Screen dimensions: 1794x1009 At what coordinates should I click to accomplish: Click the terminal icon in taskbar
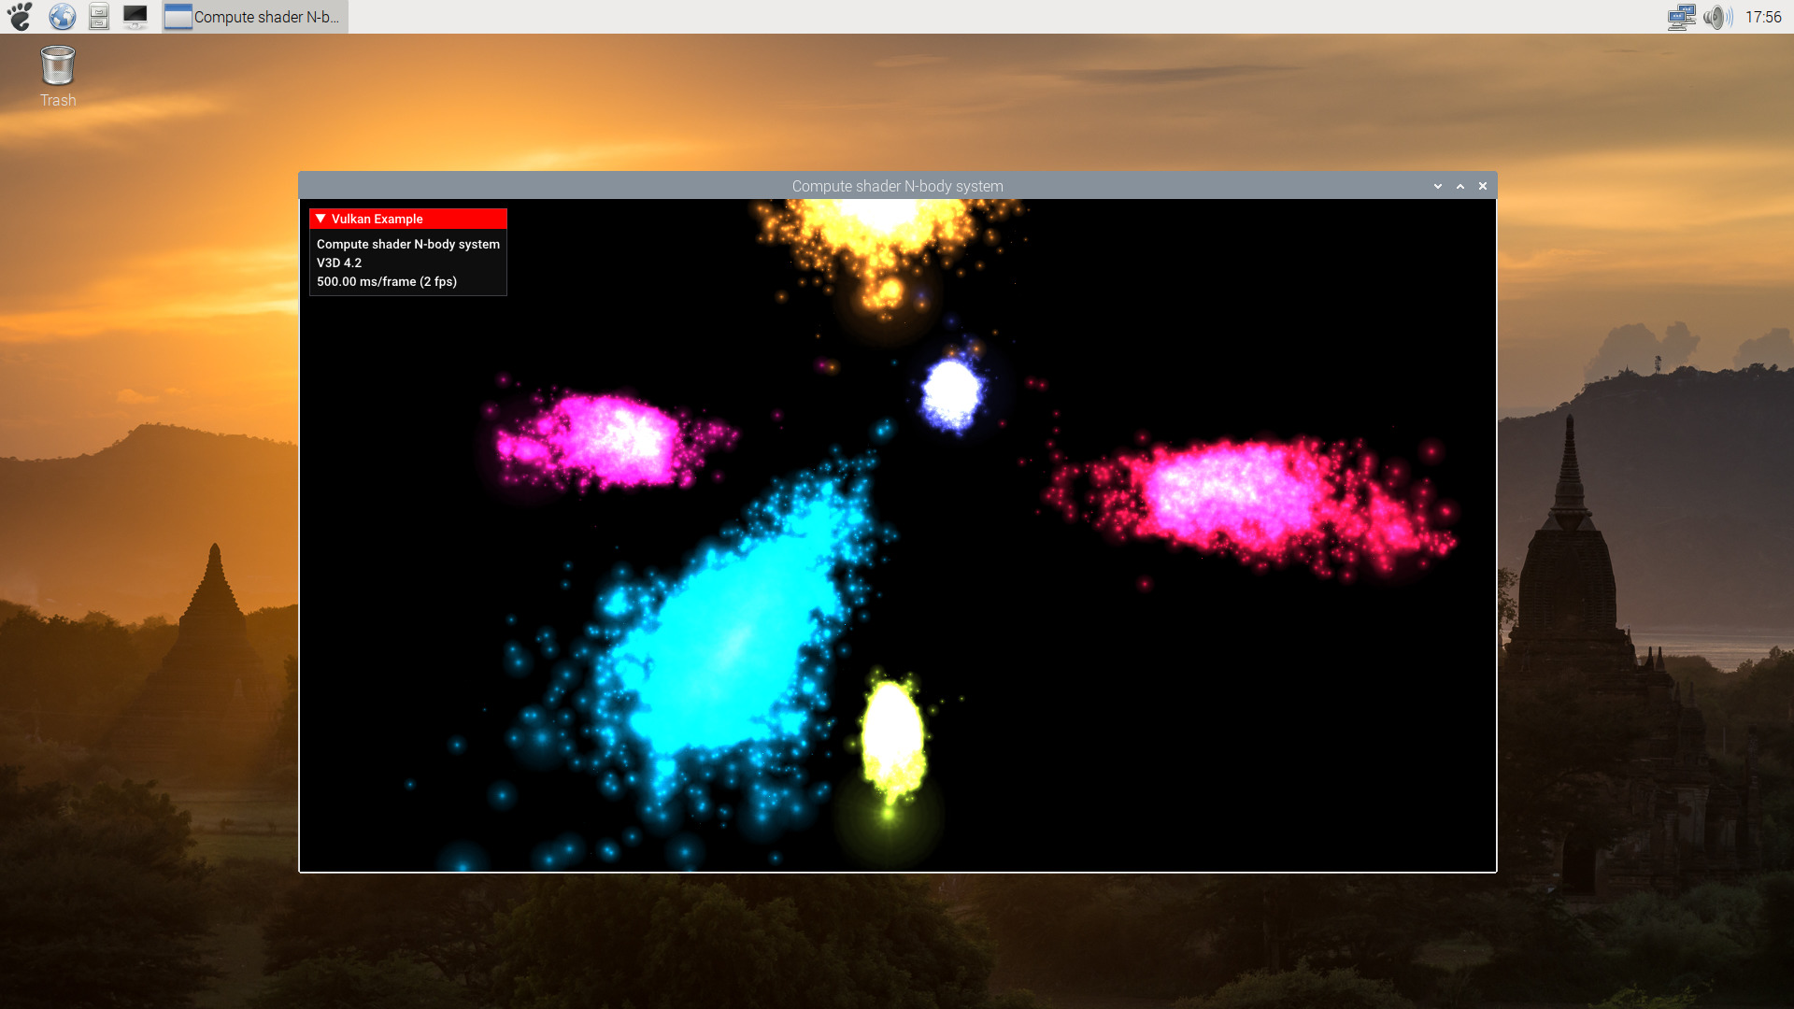[135, 16]
